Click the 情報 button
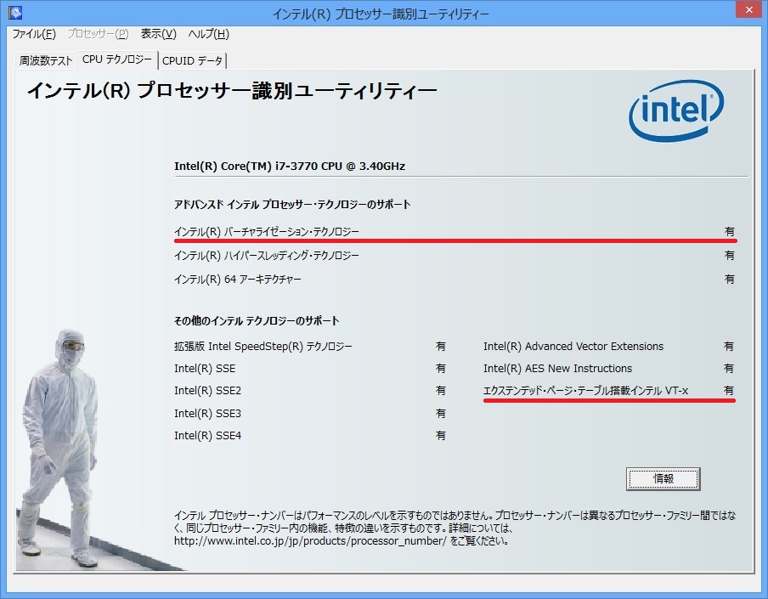The width and height of the screenshot is (768, 599). click(x=664, y=478)
